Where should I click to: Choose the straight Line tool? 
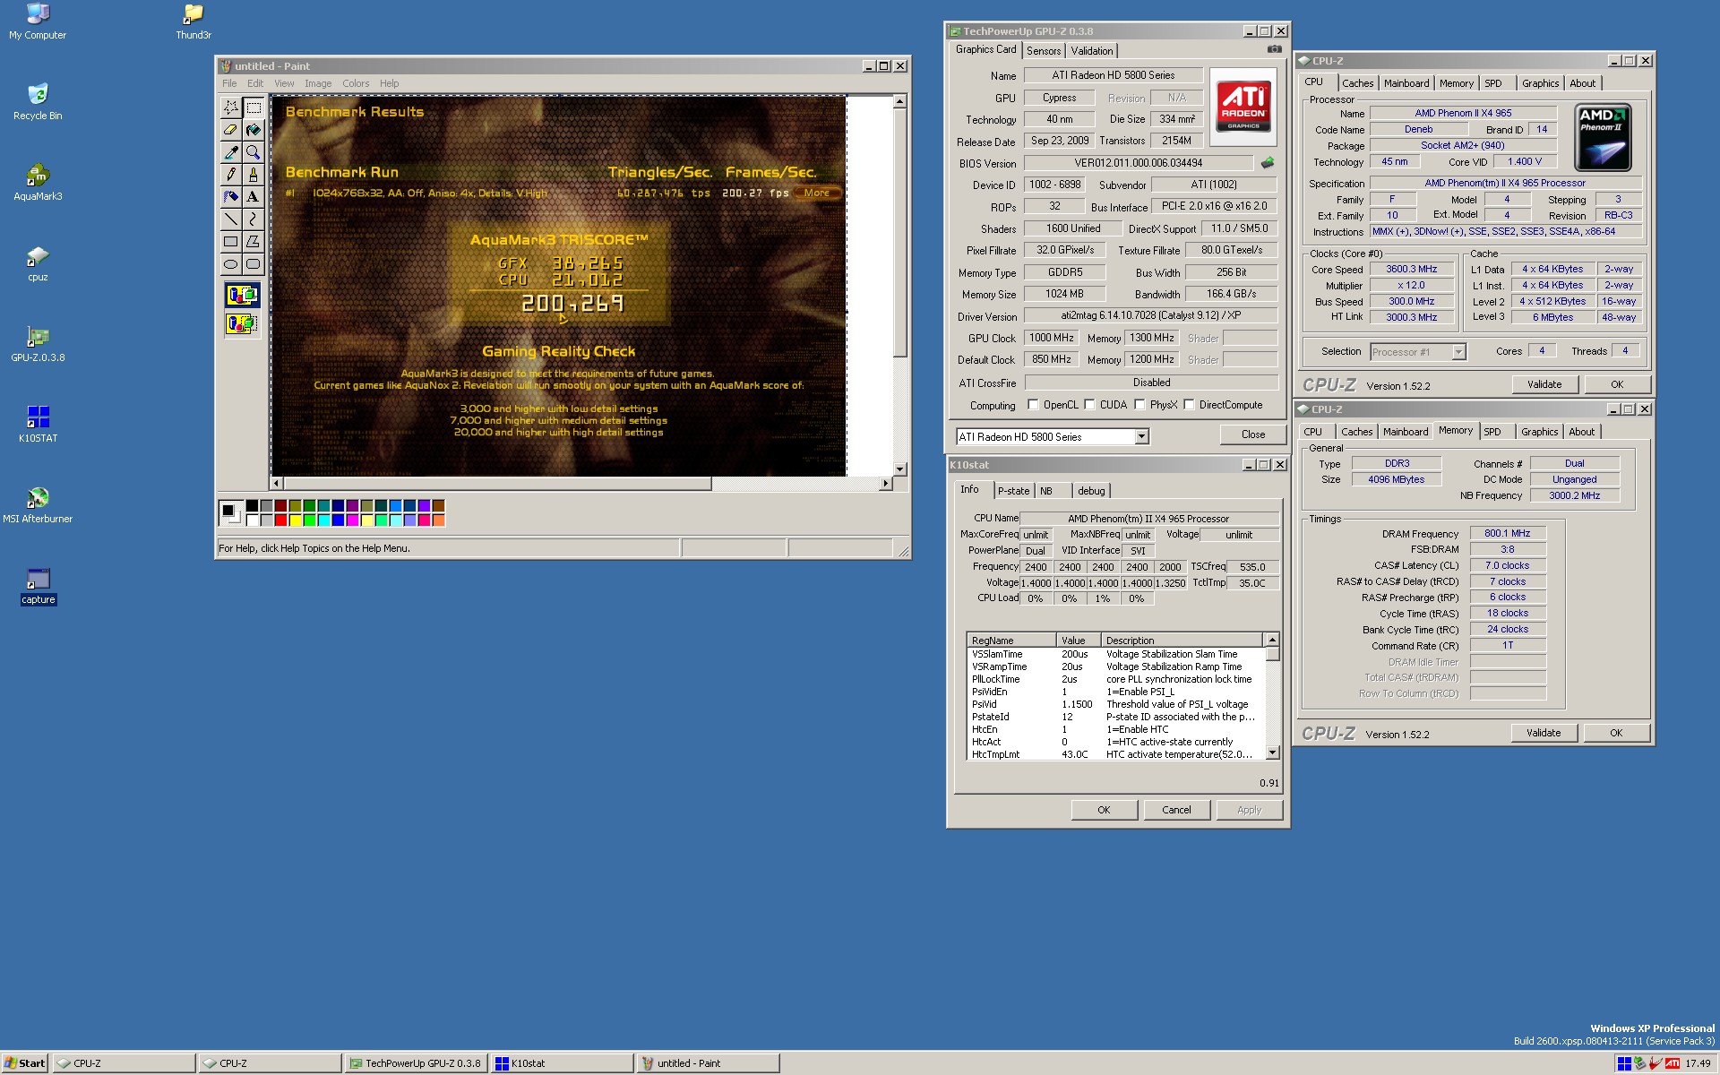231,219
